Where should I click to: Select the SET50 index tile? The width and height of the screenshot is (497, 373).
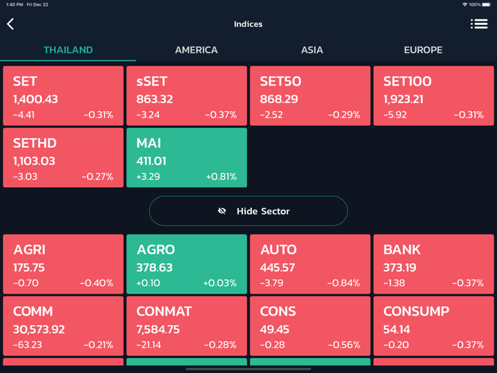pos(310,96)
